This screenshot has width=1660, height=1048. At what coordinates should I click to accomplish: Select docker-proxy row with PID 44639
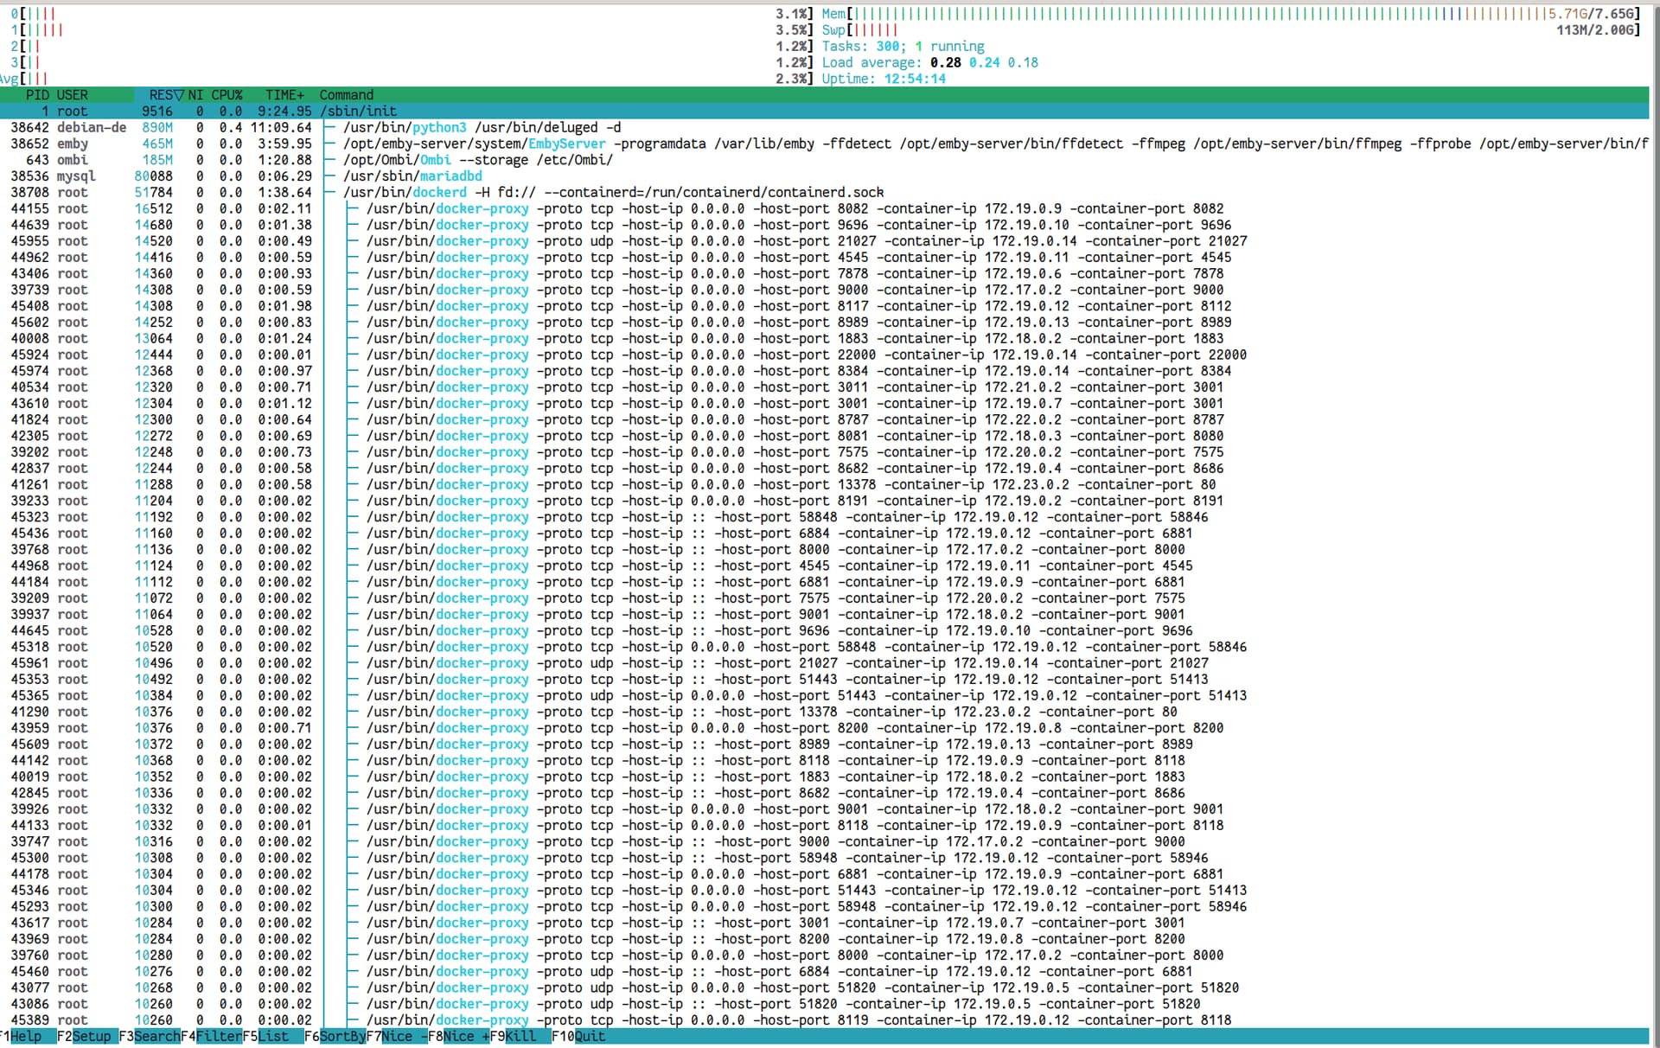point(824,225)
